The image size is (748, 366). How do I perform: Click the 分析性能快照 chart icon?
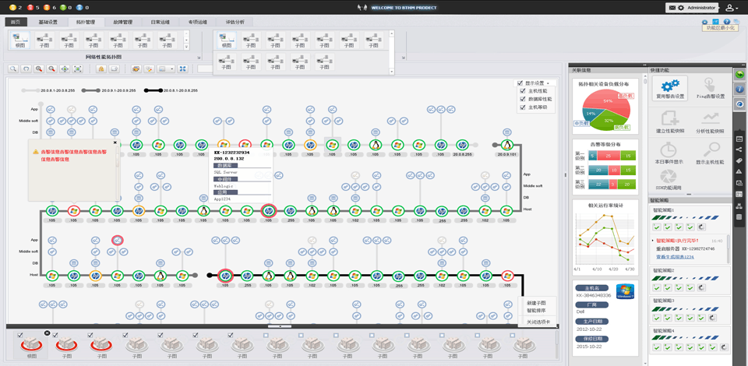tap(710, 119)
